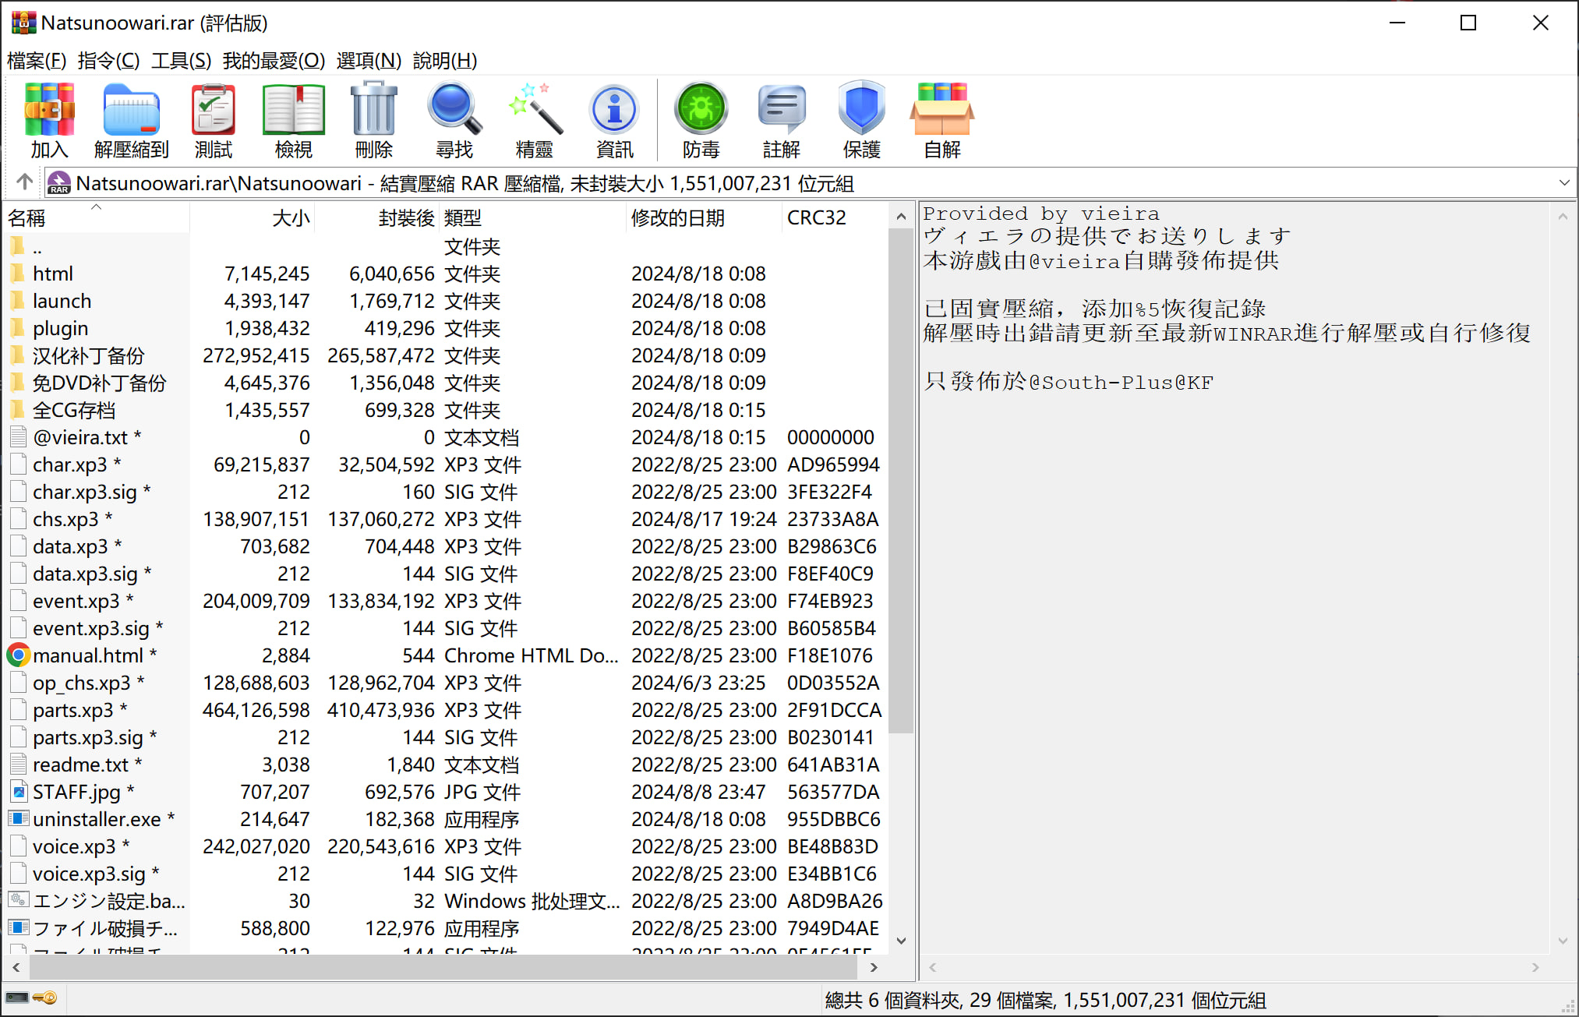Expand the archive path dropdown arrow
Image resolution: width=1579 pixels, height=1017 pixels.
[1563, 183]
